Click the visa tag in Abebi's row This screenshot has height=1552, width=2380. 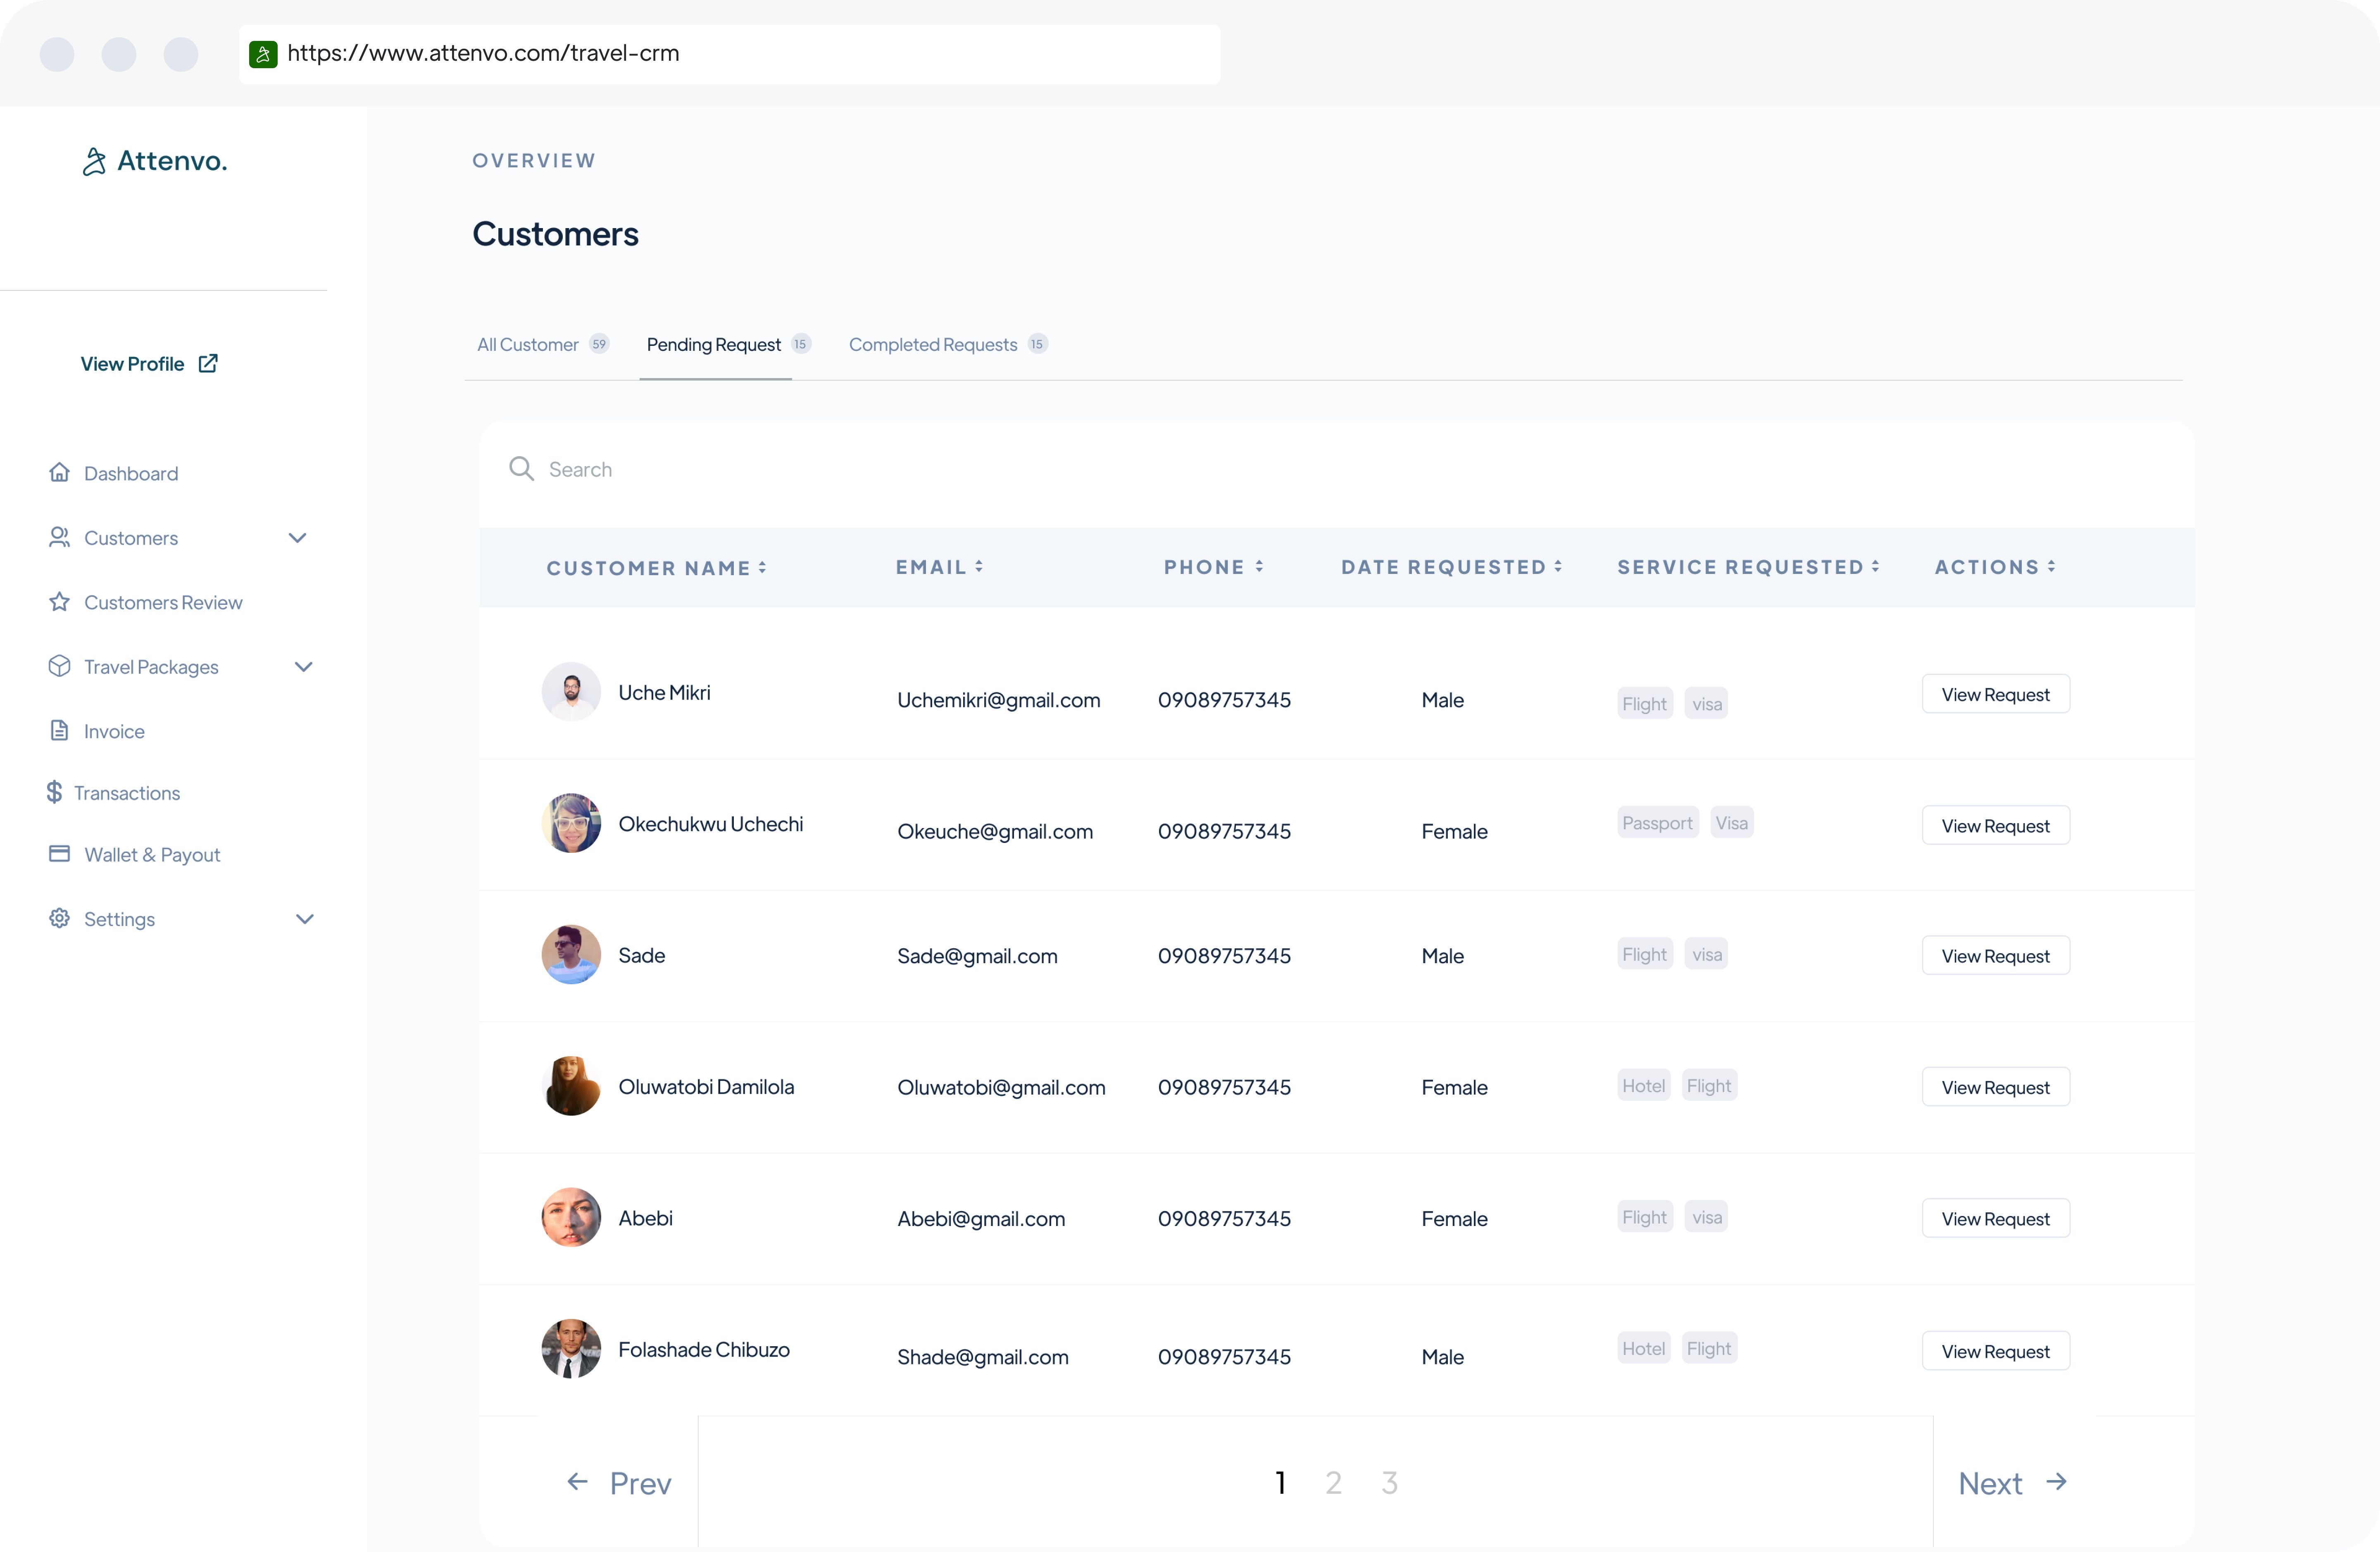pyautogui.click(x=1706, y=1216)
